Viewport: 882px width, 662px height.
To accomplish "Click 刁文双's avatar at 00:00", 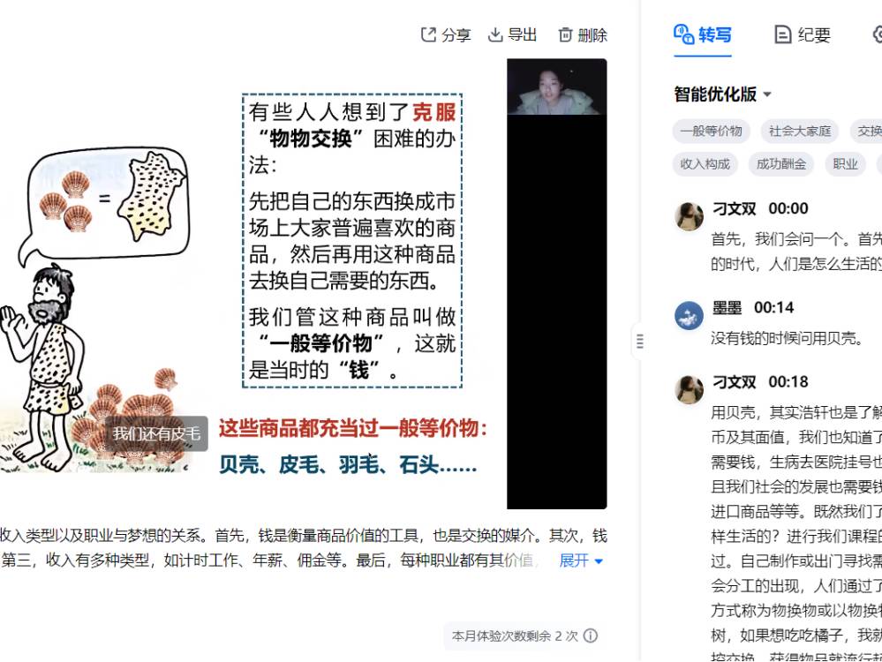I will click(689, 216).
